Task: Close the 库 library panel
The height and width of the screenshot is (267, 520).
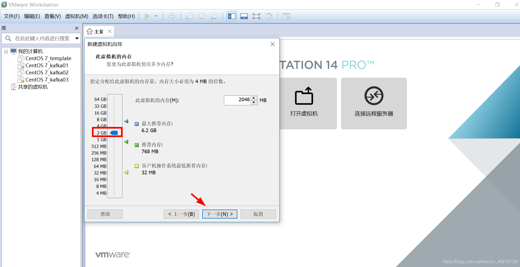Action: pyautogui.click(x=77, y=28)
